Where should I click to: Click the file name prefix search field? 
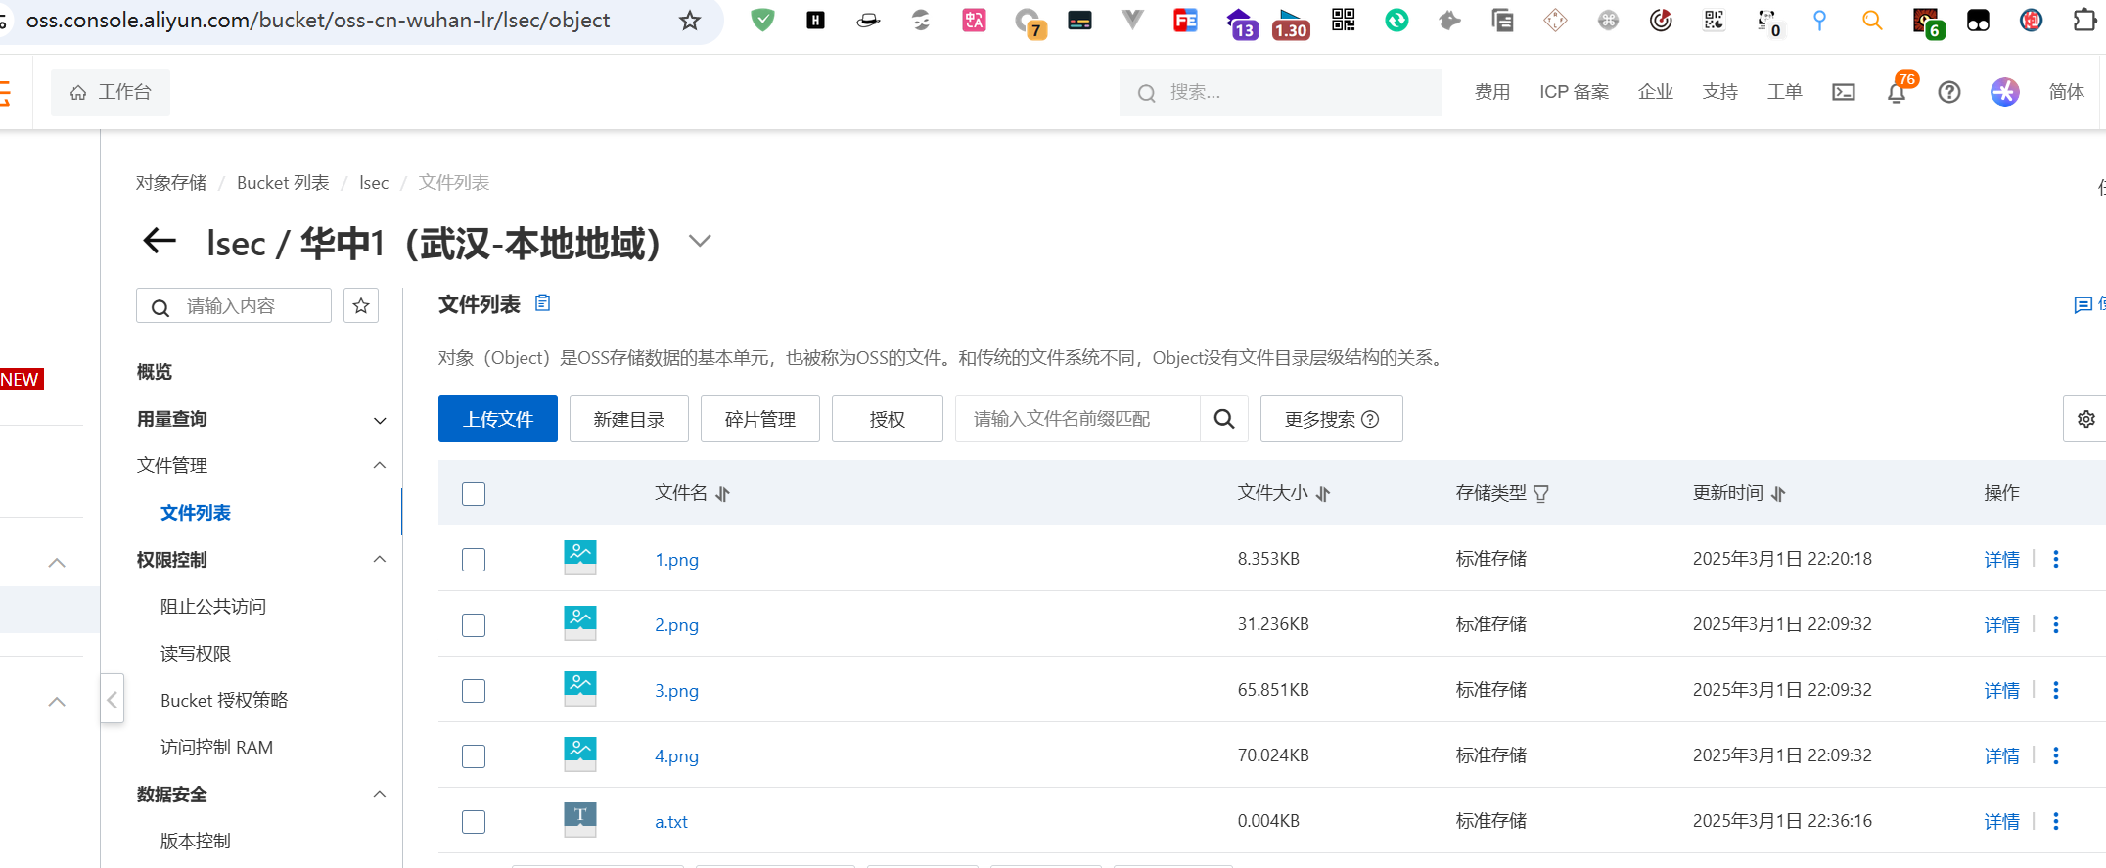pyautogui.click(x=1076, y=419)
